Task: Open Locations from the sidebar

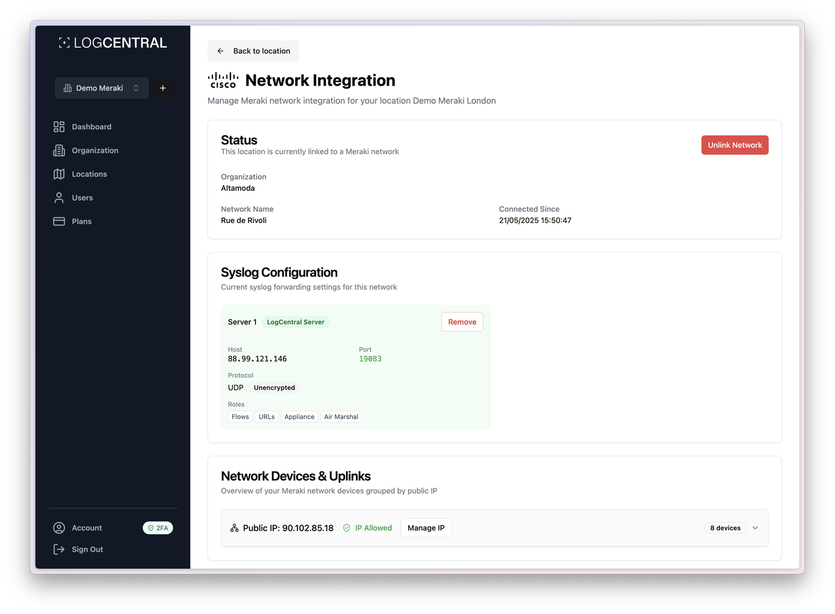Action: (89, 174)
